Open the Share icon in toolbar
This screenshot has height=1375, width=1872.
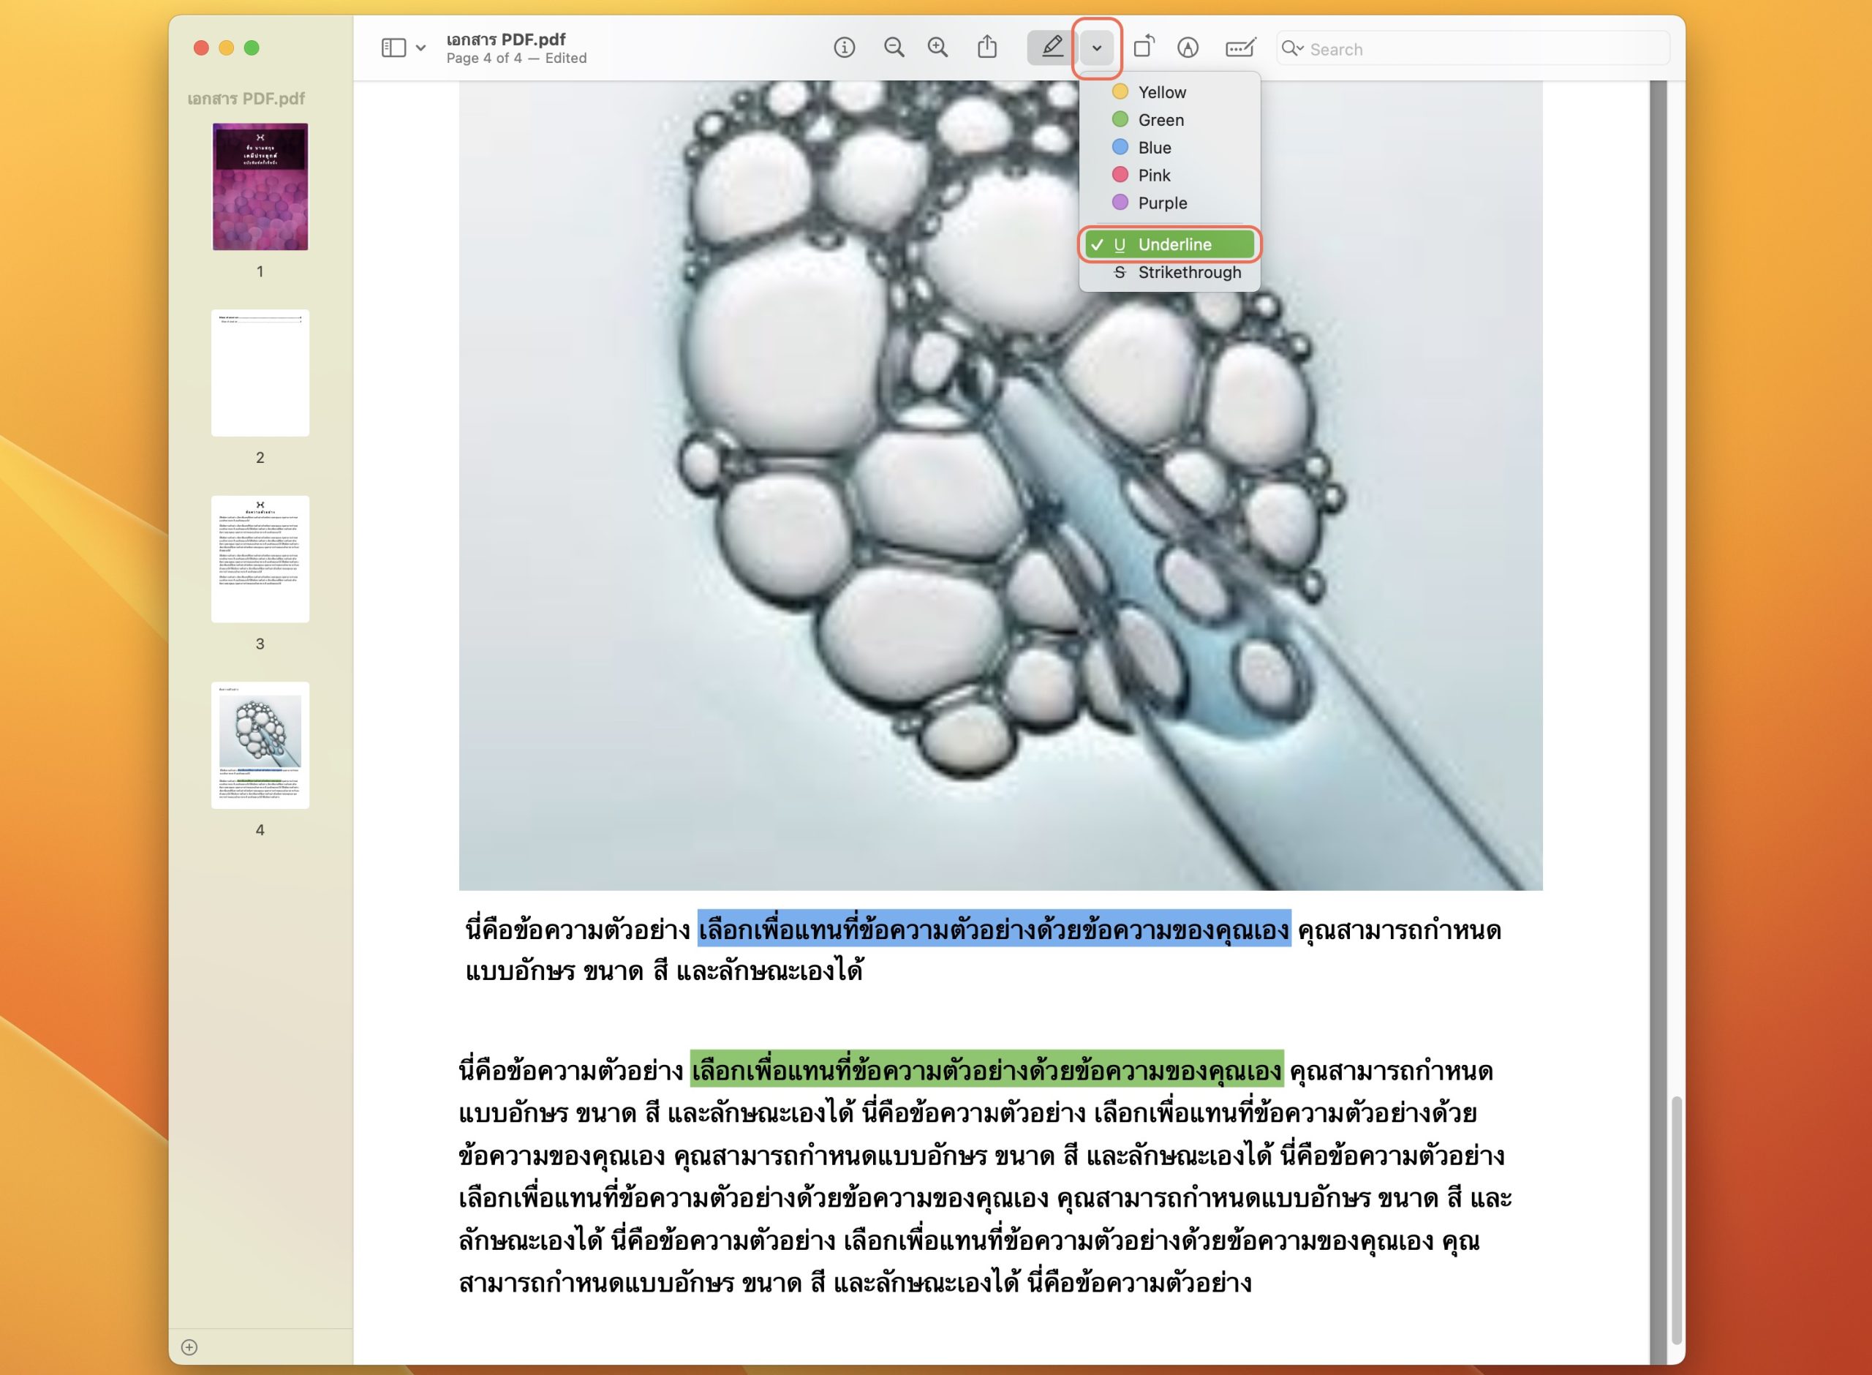986,47
